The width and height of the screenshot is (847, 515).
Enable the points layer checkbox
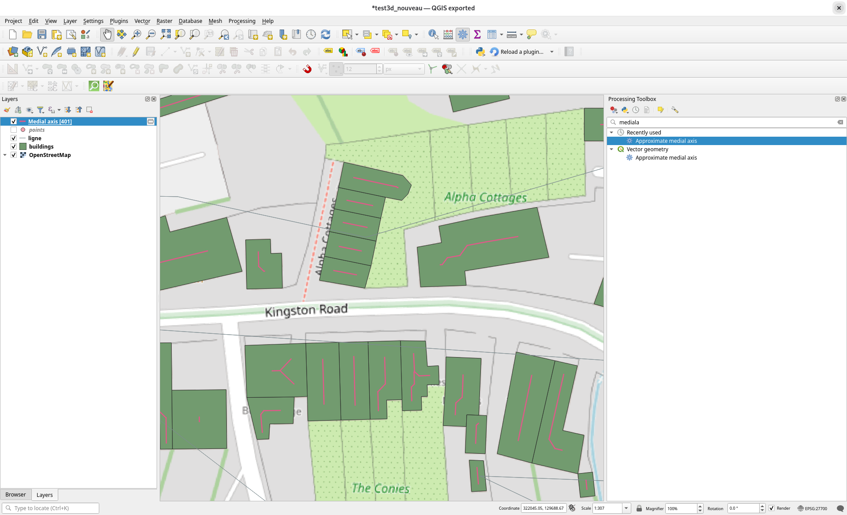pos(14,130)
